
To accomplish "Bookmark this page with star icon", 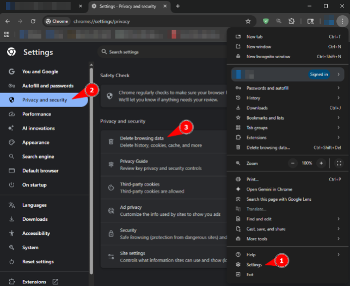I will [248, 21].
